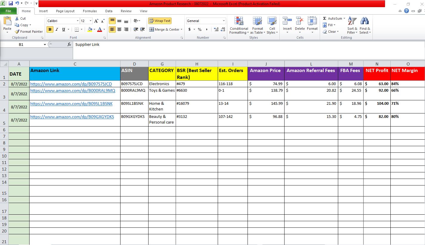
Task: Open the Fill dropdown in Editing group
Action: (x=329, y=25)
